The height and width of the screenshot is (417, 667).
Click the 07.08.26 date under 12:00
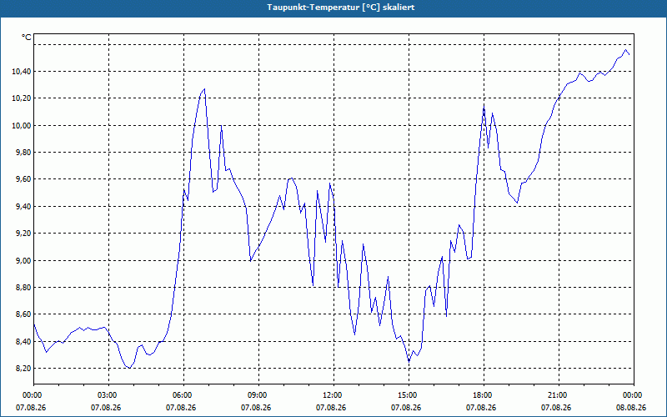point(331,408)
